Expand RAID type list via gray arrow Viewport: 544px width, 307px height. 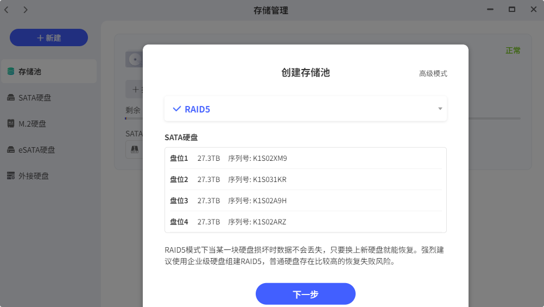pos(440,109)
